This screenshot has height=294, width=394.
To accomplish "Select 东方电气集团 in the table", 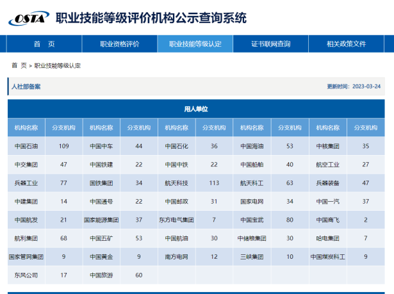I will point(176,220).
